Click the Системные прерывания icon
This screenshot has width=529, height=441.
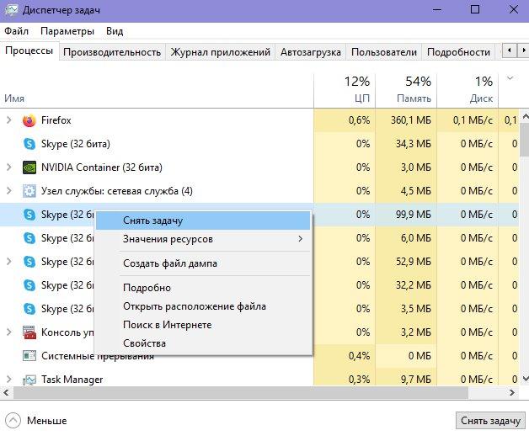click(x=29, y=356)
